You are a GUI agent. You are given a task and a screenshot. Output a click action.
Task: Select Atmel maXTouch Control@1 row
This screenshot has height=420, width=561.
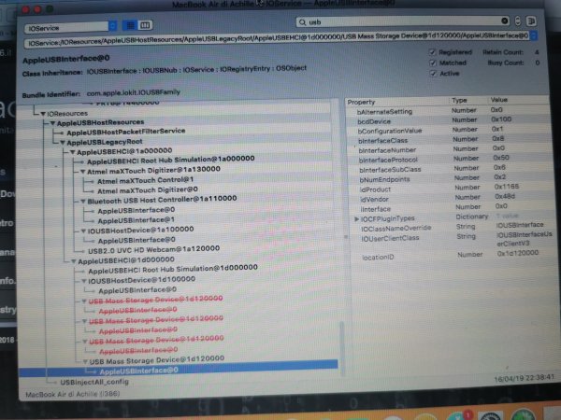click(x=145, y=181)
